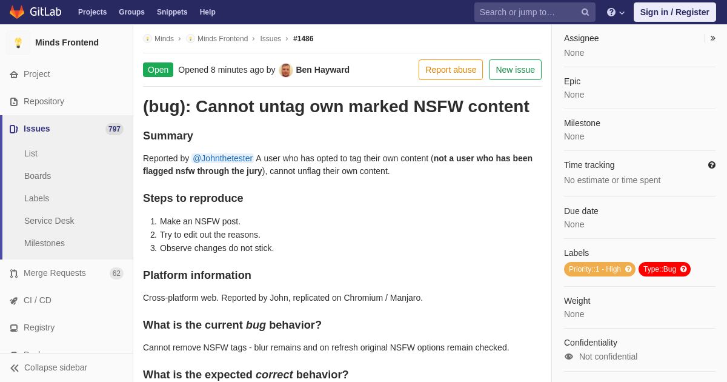The image size is (727, 382).
Task: Click the Minds breadcrumb bulb icon
Action: pos(147,39)
